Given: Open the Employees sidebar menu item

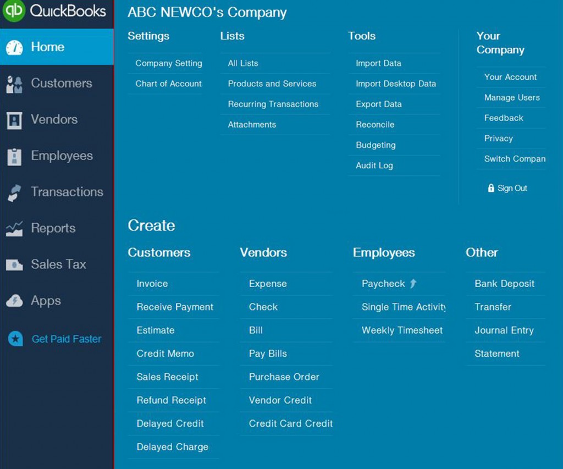Looking at the screenshot, I should pos(62,156).
